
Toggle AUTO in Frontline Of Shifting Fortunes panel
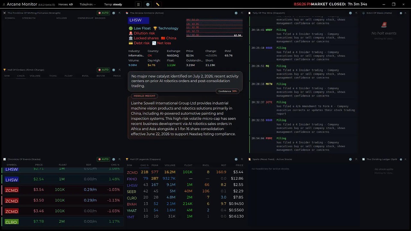[103, 13]
